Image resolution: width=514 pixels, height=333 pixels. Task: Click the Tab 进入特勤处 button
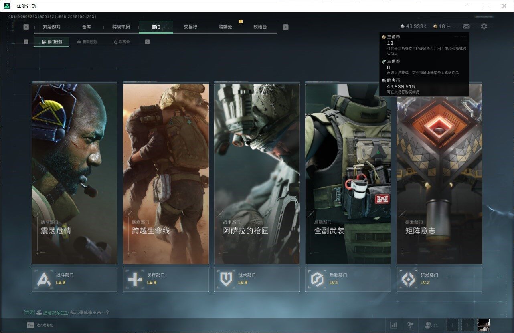pos(40,325)
